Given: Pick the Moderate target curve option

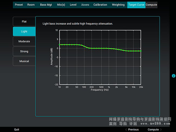Looking at the screenshot, I should (x=24, y=41).
